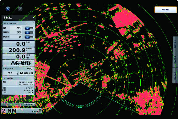
Task: Toggle sea clutter manual/auto switch beside 53
Action: pyautogui.click(x=29, y=32)
